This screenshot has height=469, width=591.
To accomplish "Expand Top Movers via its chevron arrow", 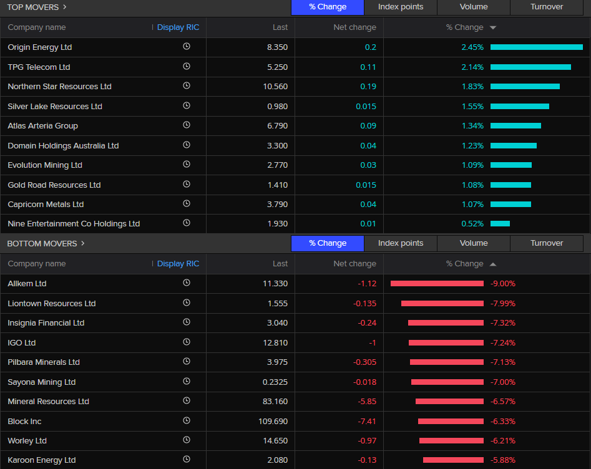I will pyautogui.click(x=65, y=7).
